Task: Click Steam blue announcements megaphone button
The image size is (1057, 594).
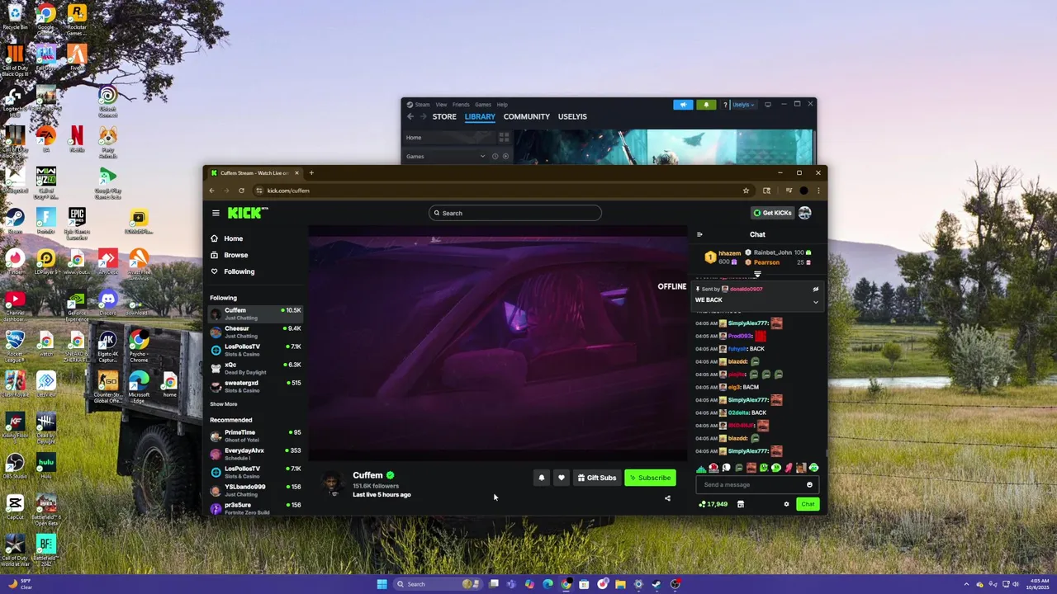Action: 683,105
